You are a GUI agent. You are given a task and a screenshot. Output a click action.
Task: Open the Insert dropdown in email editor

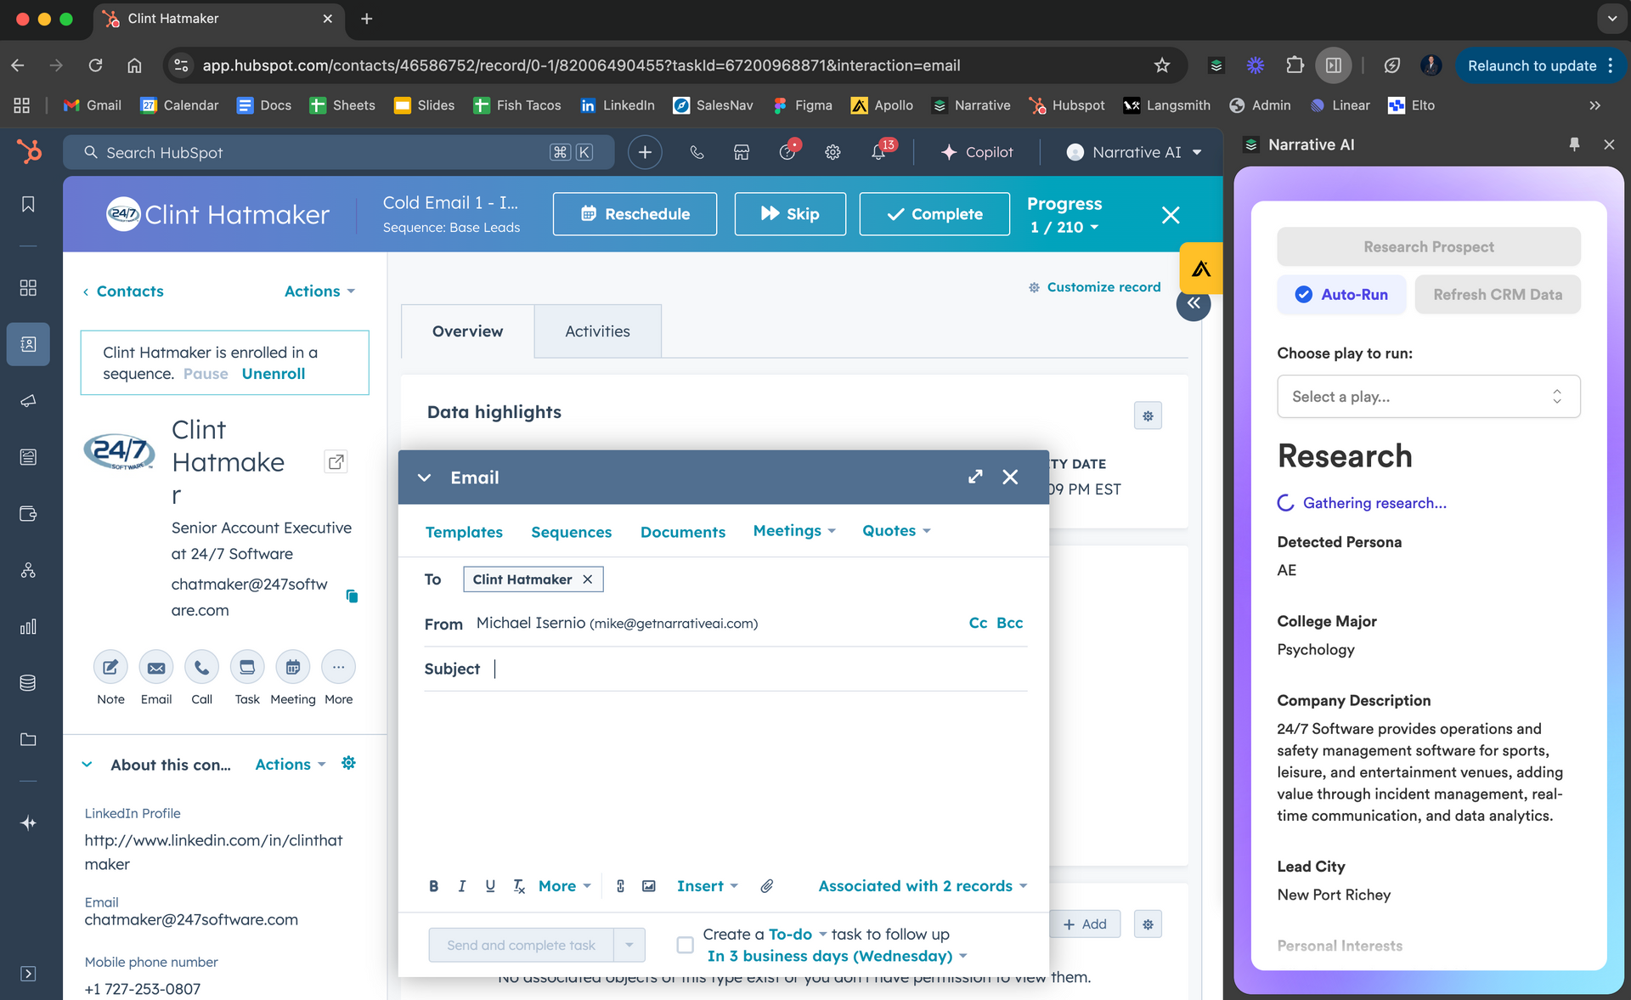coord(707,886)
